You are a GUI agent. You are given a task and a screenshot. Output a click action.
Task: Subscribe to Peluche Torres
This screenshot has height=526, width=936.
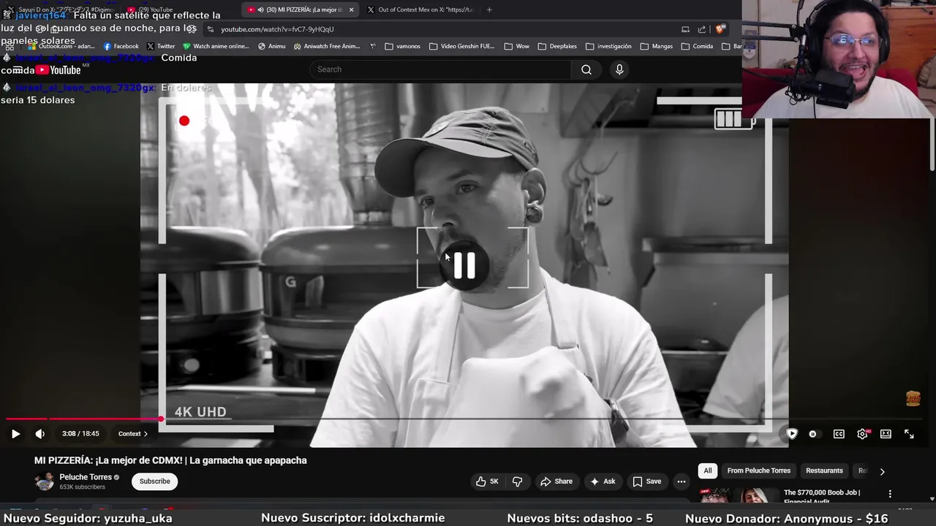pos(155,481)
